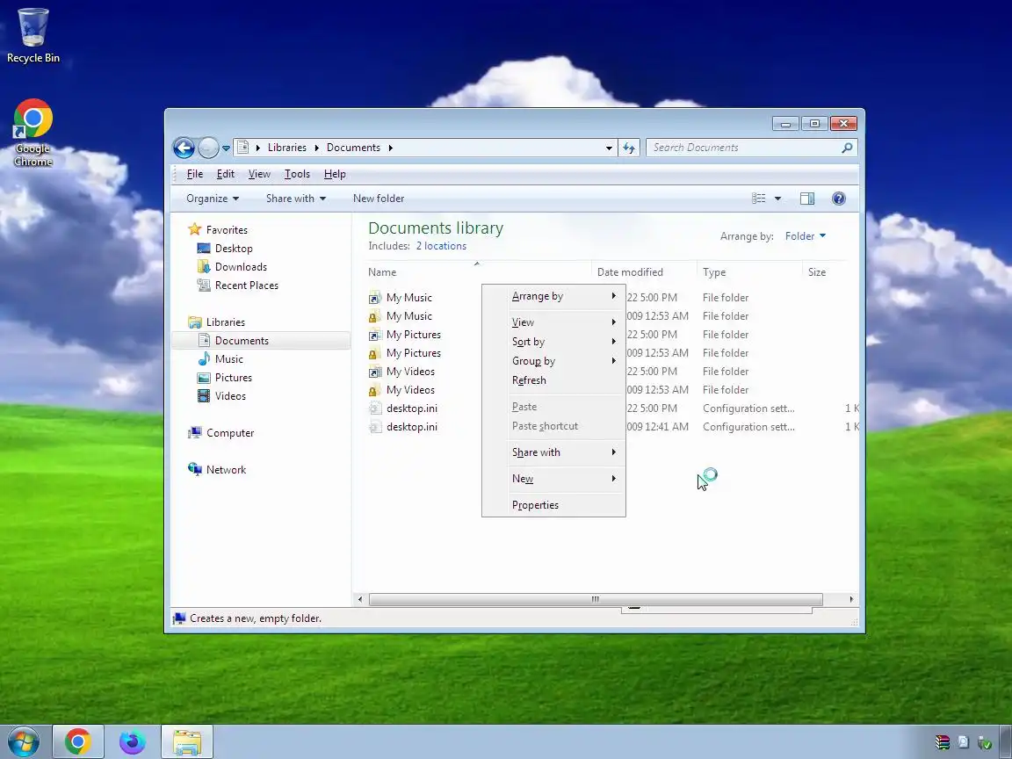Open the Arrange by context submenu
Image resolution: width=1012 pixels, height=759 pixels.
click(553, 296)
